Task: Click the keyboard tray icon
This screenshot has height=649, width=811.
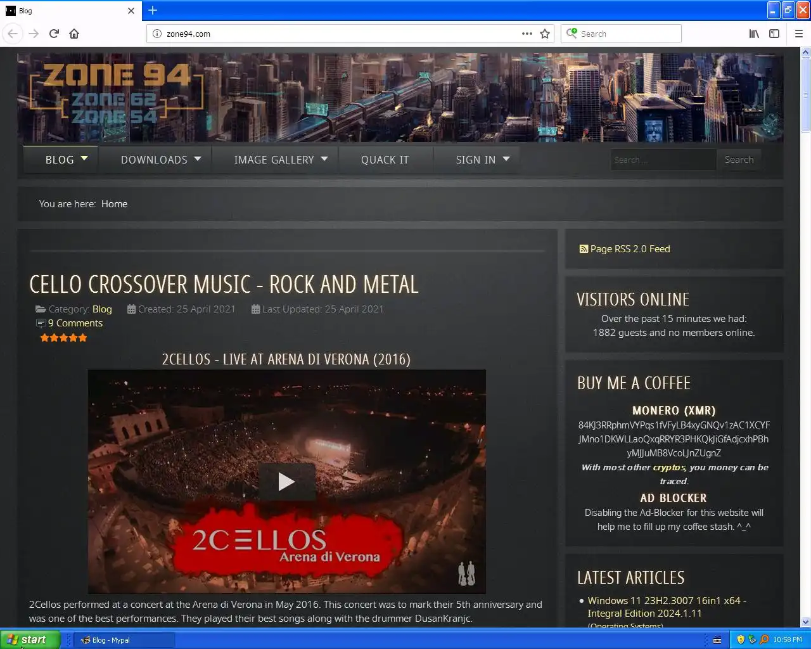Action: pyautogui.click(x=717, y=640)
